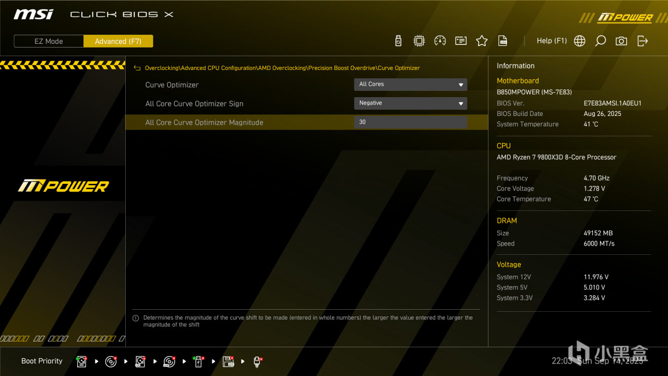Select the plain CD/DVD boot device icon
668x376 pixels.
click(111, 361)
